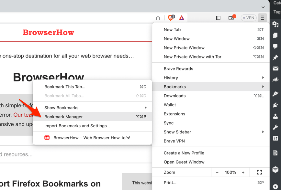The height and width of the screenshot is (190, 281).
Task: Expand the Show Sidebar submenu
Action: point(211,132)
